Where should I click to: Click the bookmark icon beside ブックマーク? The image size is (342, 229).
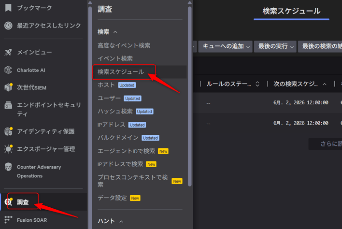(x=8, y=8)
